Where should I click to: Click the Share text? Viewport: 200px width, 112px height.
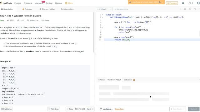(x=47, y=20)
